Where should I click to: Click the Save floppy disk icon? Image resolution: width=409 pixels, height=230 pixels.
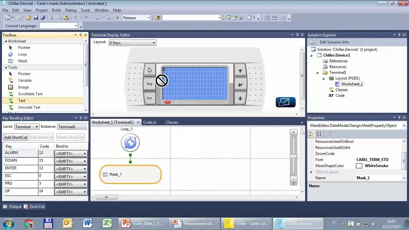(36, 18)
